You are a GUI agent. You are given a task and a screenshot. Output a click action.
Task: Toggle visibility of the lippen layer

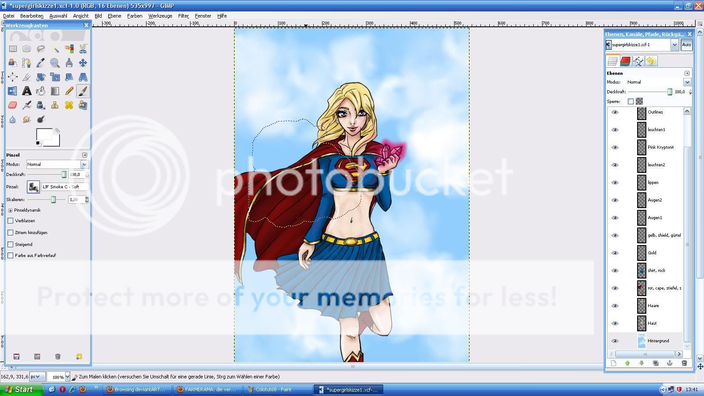[x=615, y=183]
